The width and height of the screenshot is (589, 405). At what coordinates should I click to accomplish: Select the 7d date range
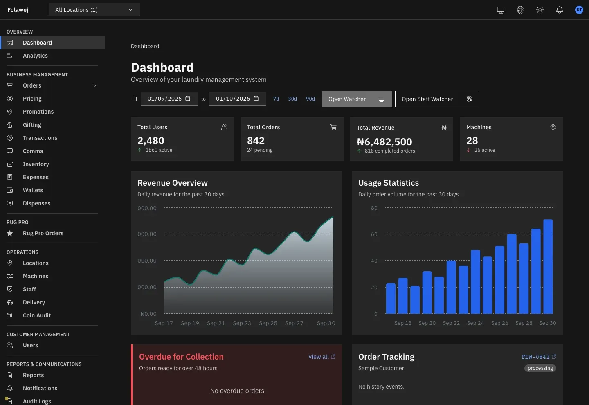click(x=276, y=99)
